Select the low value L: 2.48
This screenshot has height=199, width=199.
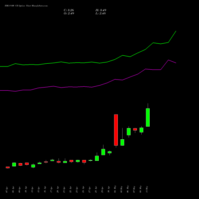click(x=101, y=14)
